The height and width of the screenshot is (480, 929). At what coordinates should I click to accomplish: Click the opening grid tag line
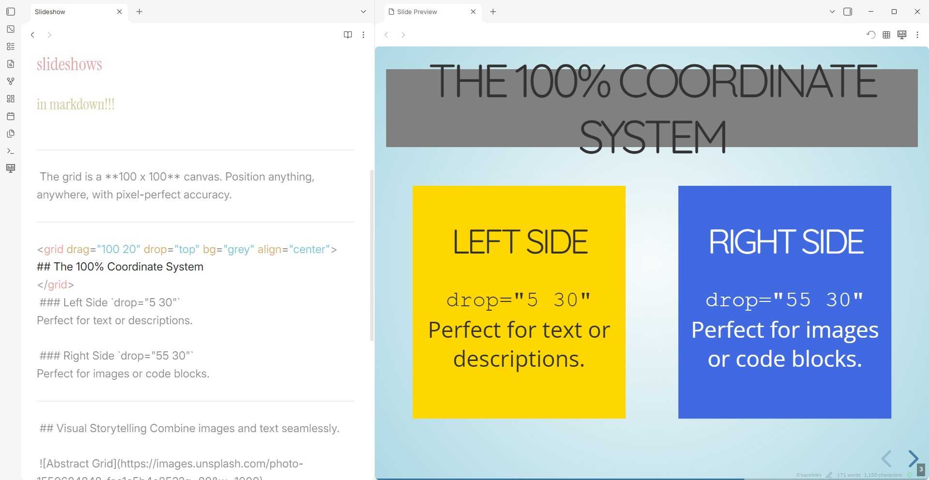tap(187, 249)
